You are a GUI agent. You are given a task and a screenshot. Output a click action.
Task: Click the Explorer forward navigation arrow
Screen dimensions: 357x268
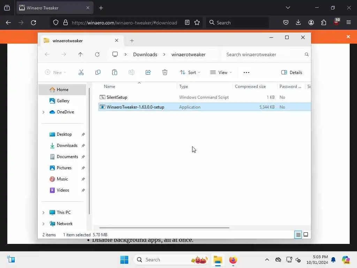64,54
